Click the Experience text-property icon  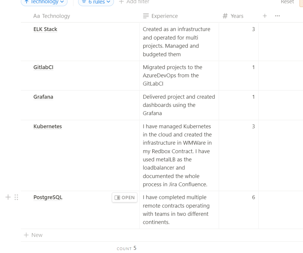pyautogui.click(x=146, y=16)
